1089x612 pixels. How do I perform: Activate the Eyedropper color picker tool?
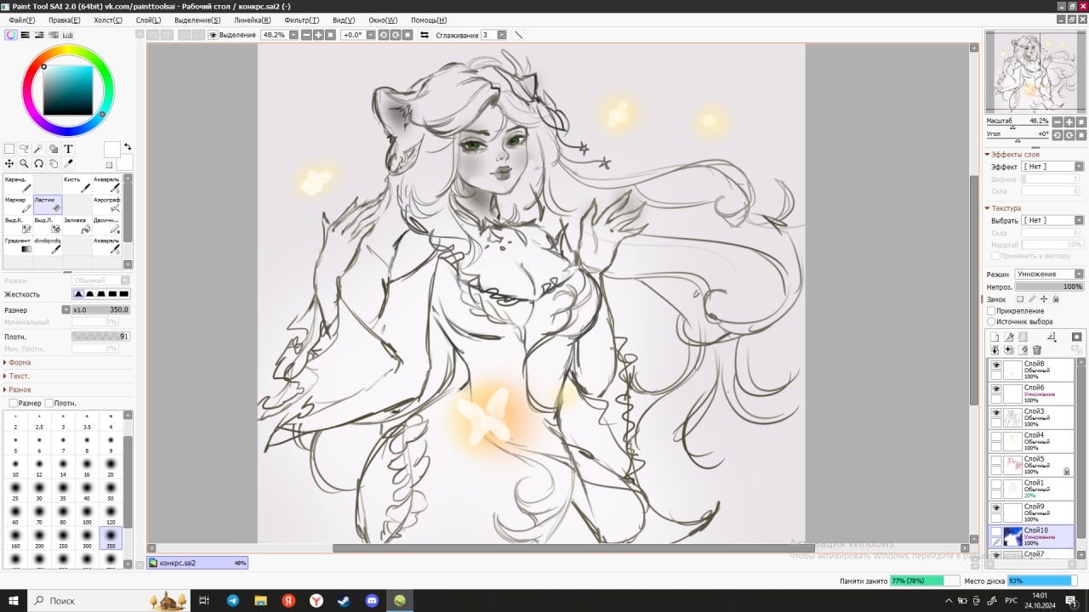(69, 163)
